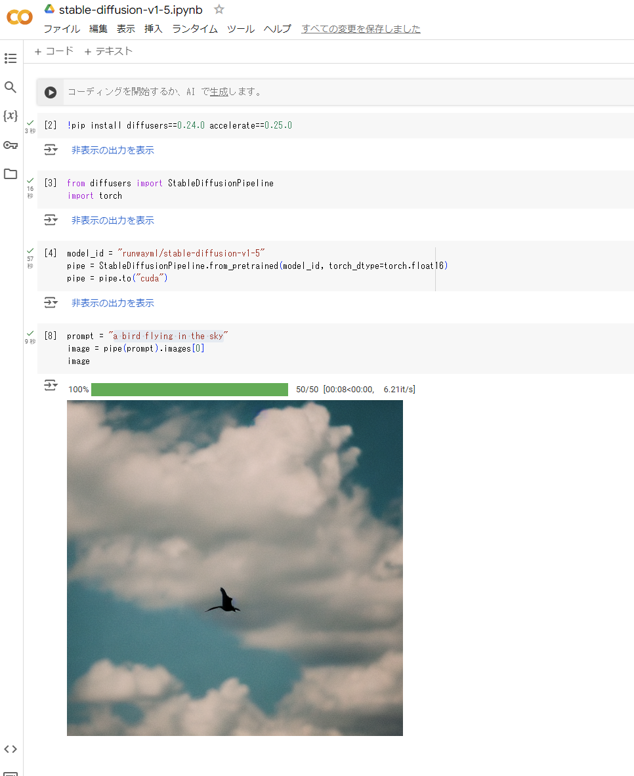The height and width of the screenshot is (776, 634).
Task: Open the code snippets panel
Action: [10, 748]
